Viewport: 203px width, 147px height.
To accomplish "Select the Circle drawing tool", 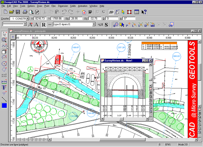I will [4, 64].
